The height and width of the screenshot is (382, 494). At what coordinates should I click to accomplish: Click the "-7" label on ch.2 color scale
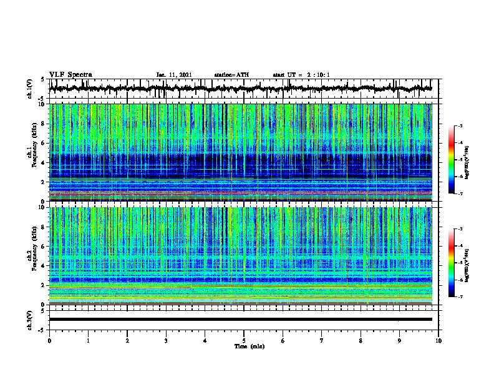(460, 296)
